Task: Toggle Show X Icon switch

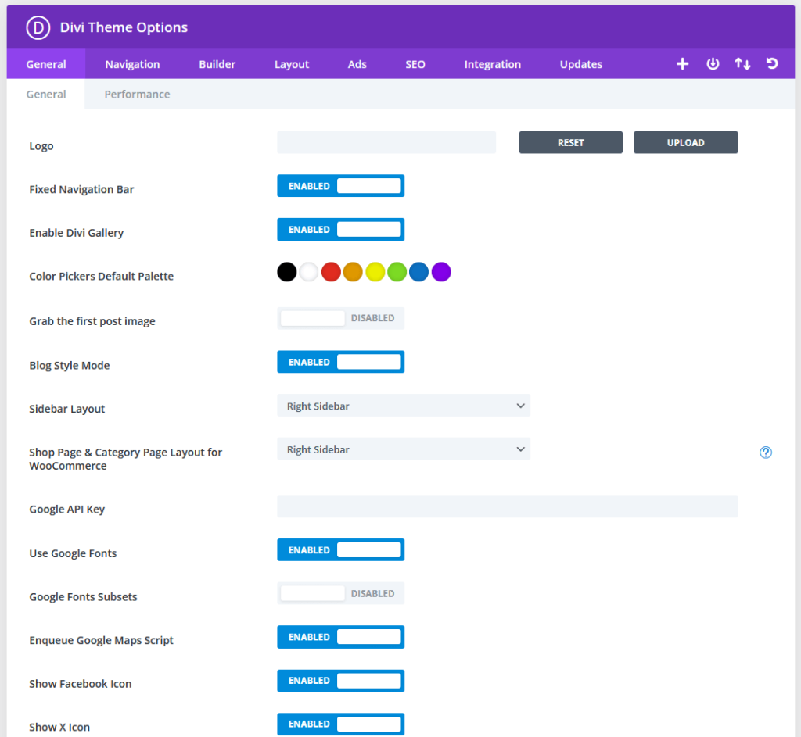Action: click(x=341, y=724)
